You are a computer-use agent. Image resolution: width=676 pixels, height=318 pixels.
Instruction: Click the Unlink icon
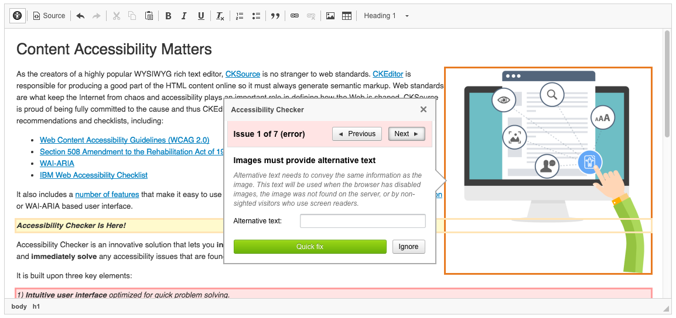click(311, 16)
